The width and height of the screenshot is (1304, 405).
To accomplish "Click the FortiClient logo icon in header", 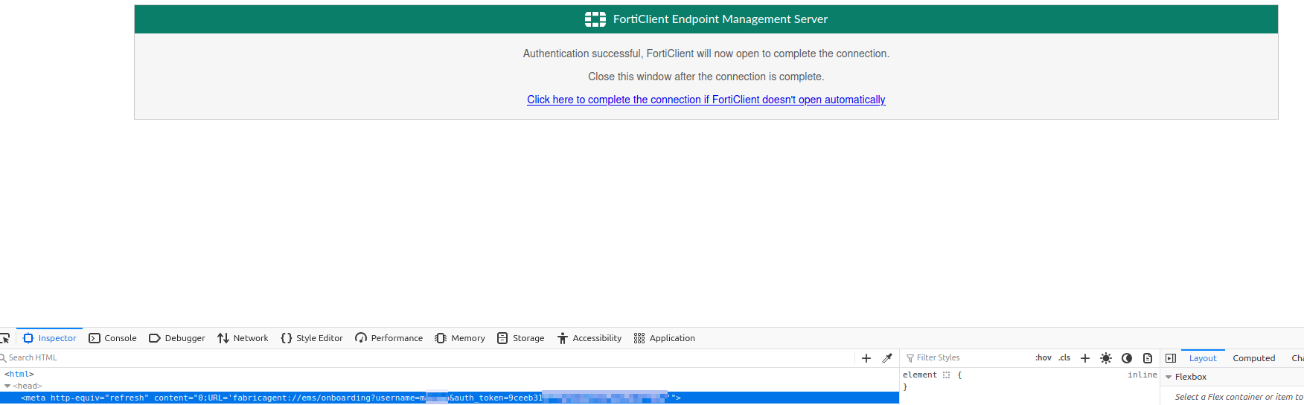I will [595, 19].
